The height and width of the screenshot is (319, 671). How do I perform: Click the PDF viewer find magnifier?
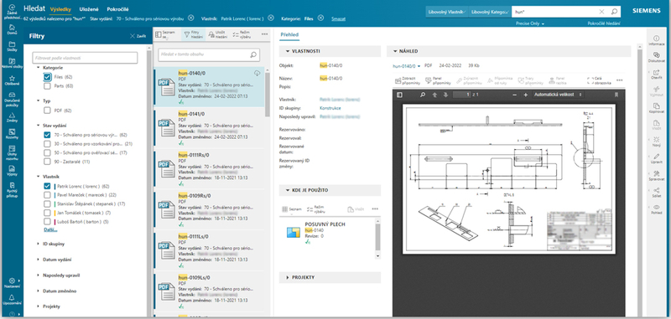[423, 95]
